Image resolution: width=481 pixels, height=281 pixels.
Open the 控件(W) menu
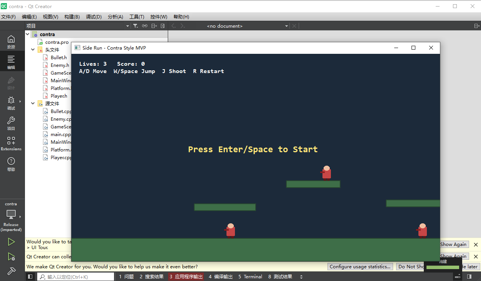pyautogui.click(x=159, y=17)
